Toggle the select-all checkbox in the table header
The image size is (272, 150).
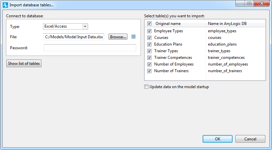pyautogui.click(x=149, y=24)
